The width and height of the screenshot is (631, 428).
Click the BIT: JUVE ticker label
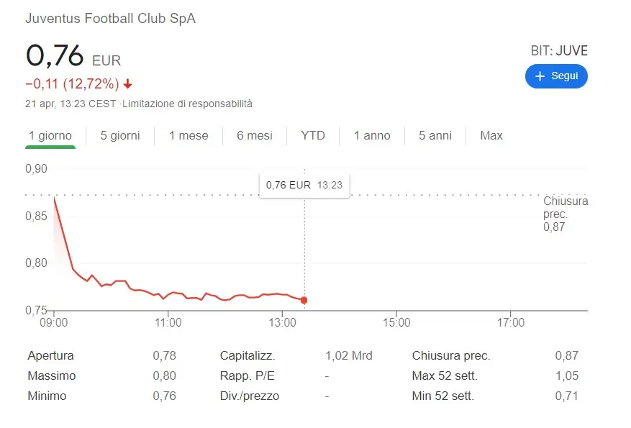click(x=558, y=50)
